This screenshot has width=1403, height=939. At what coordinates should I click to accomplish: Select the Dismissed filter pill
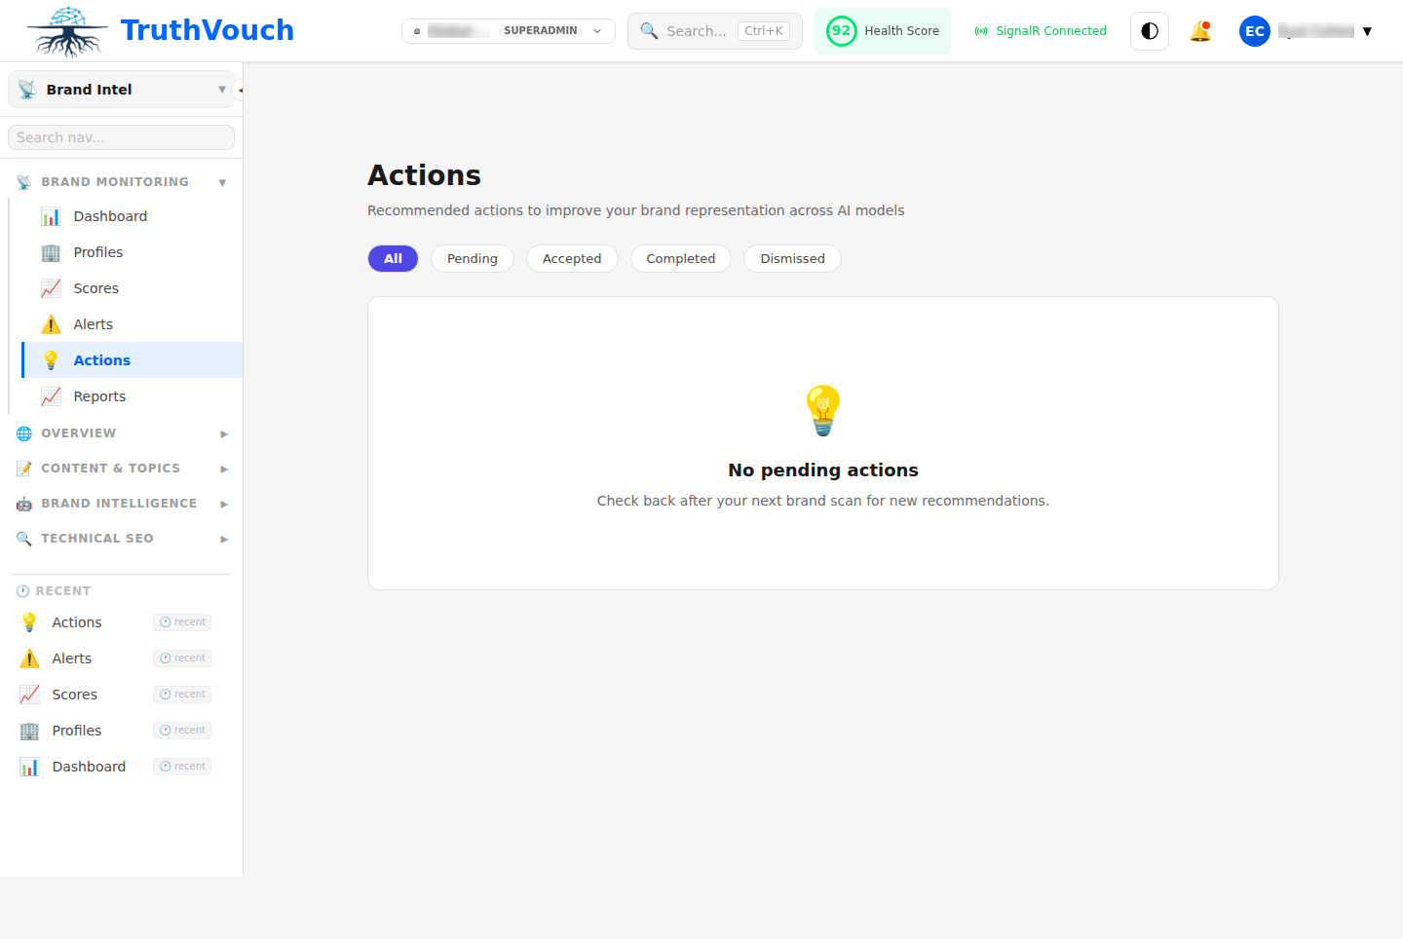(792, 259)
